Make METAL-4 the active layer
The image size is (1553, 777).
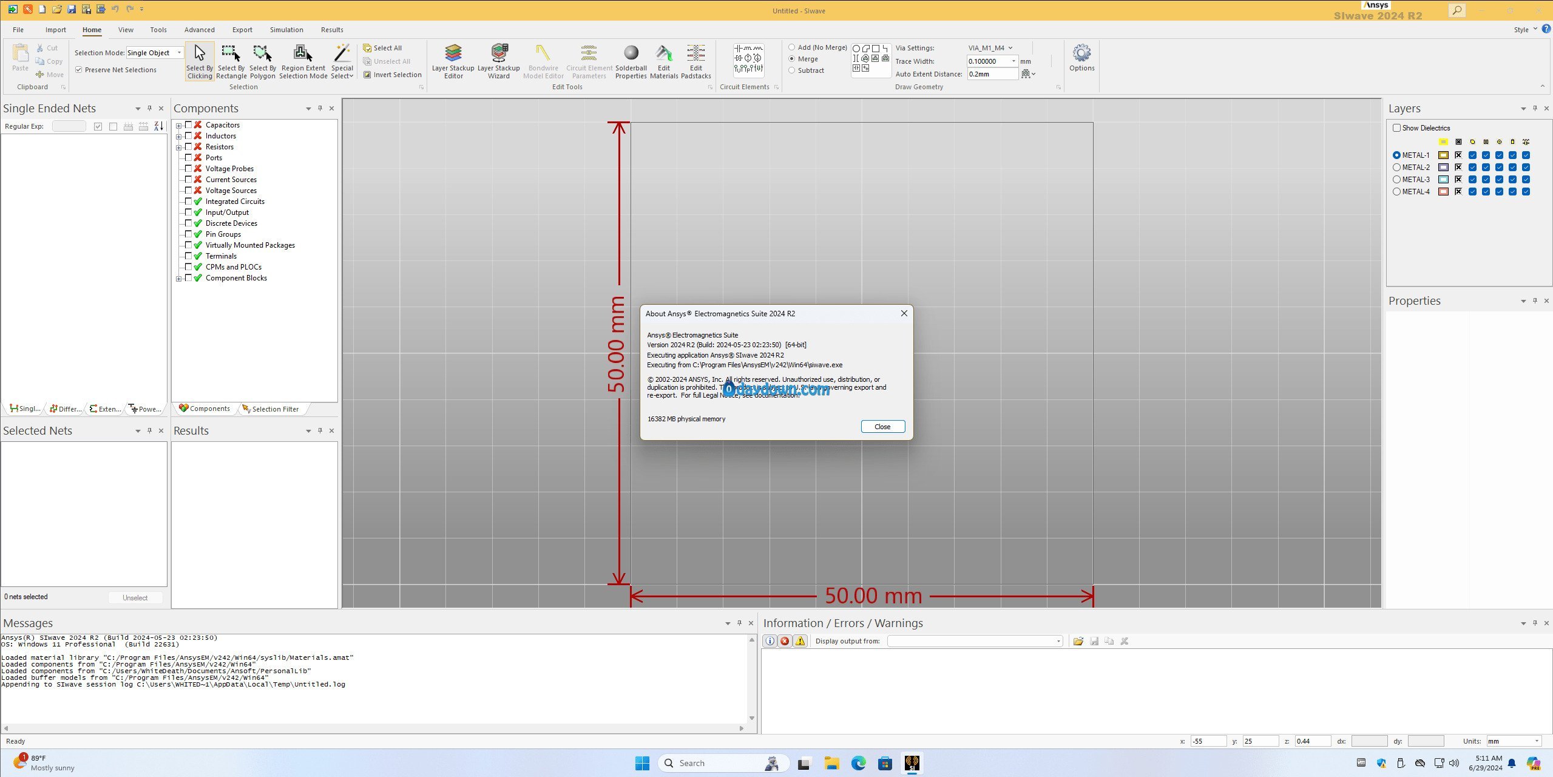point(1396,191)
